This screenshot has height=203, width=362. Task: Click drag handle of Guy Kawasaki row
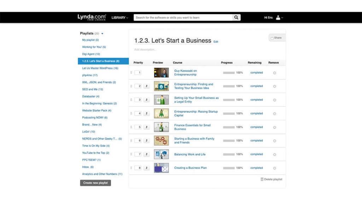pyautogui.click(x=132, y=73)
